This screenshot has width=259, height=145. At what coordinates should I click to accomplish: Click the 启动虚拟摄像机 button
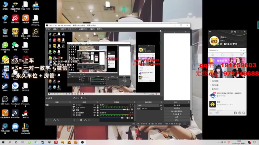point(177,111)
